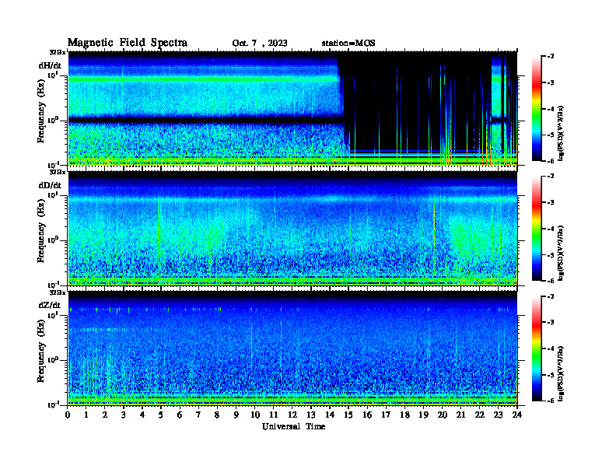Click the "station=MOS" label
This screenshot has height=476, width=616.
tap(348, 44)
